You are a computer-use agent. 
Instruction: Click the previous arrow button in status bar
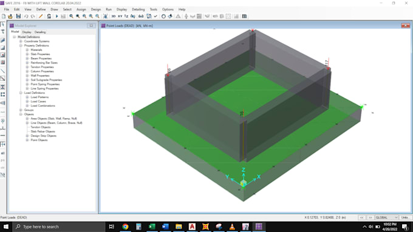coord(361,217)
